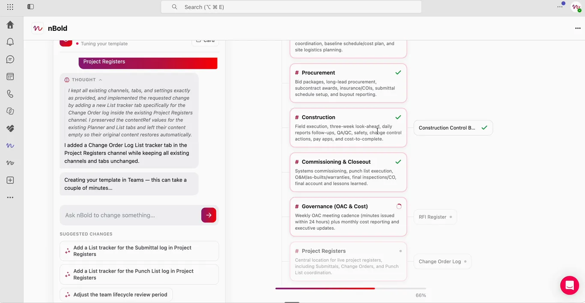This screenshot has width=585, height=303.
Task: Select the Project Registers channel card
Action: click(x=348, y=261)
